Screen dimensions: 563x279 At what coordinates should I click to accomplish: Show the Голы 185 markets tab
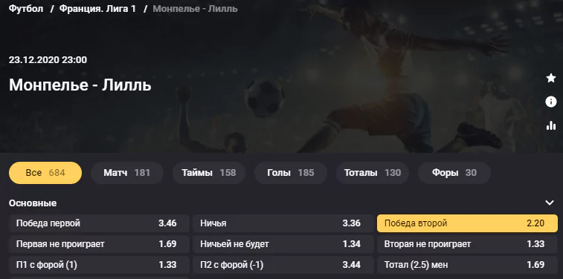[x=291, y=173]
